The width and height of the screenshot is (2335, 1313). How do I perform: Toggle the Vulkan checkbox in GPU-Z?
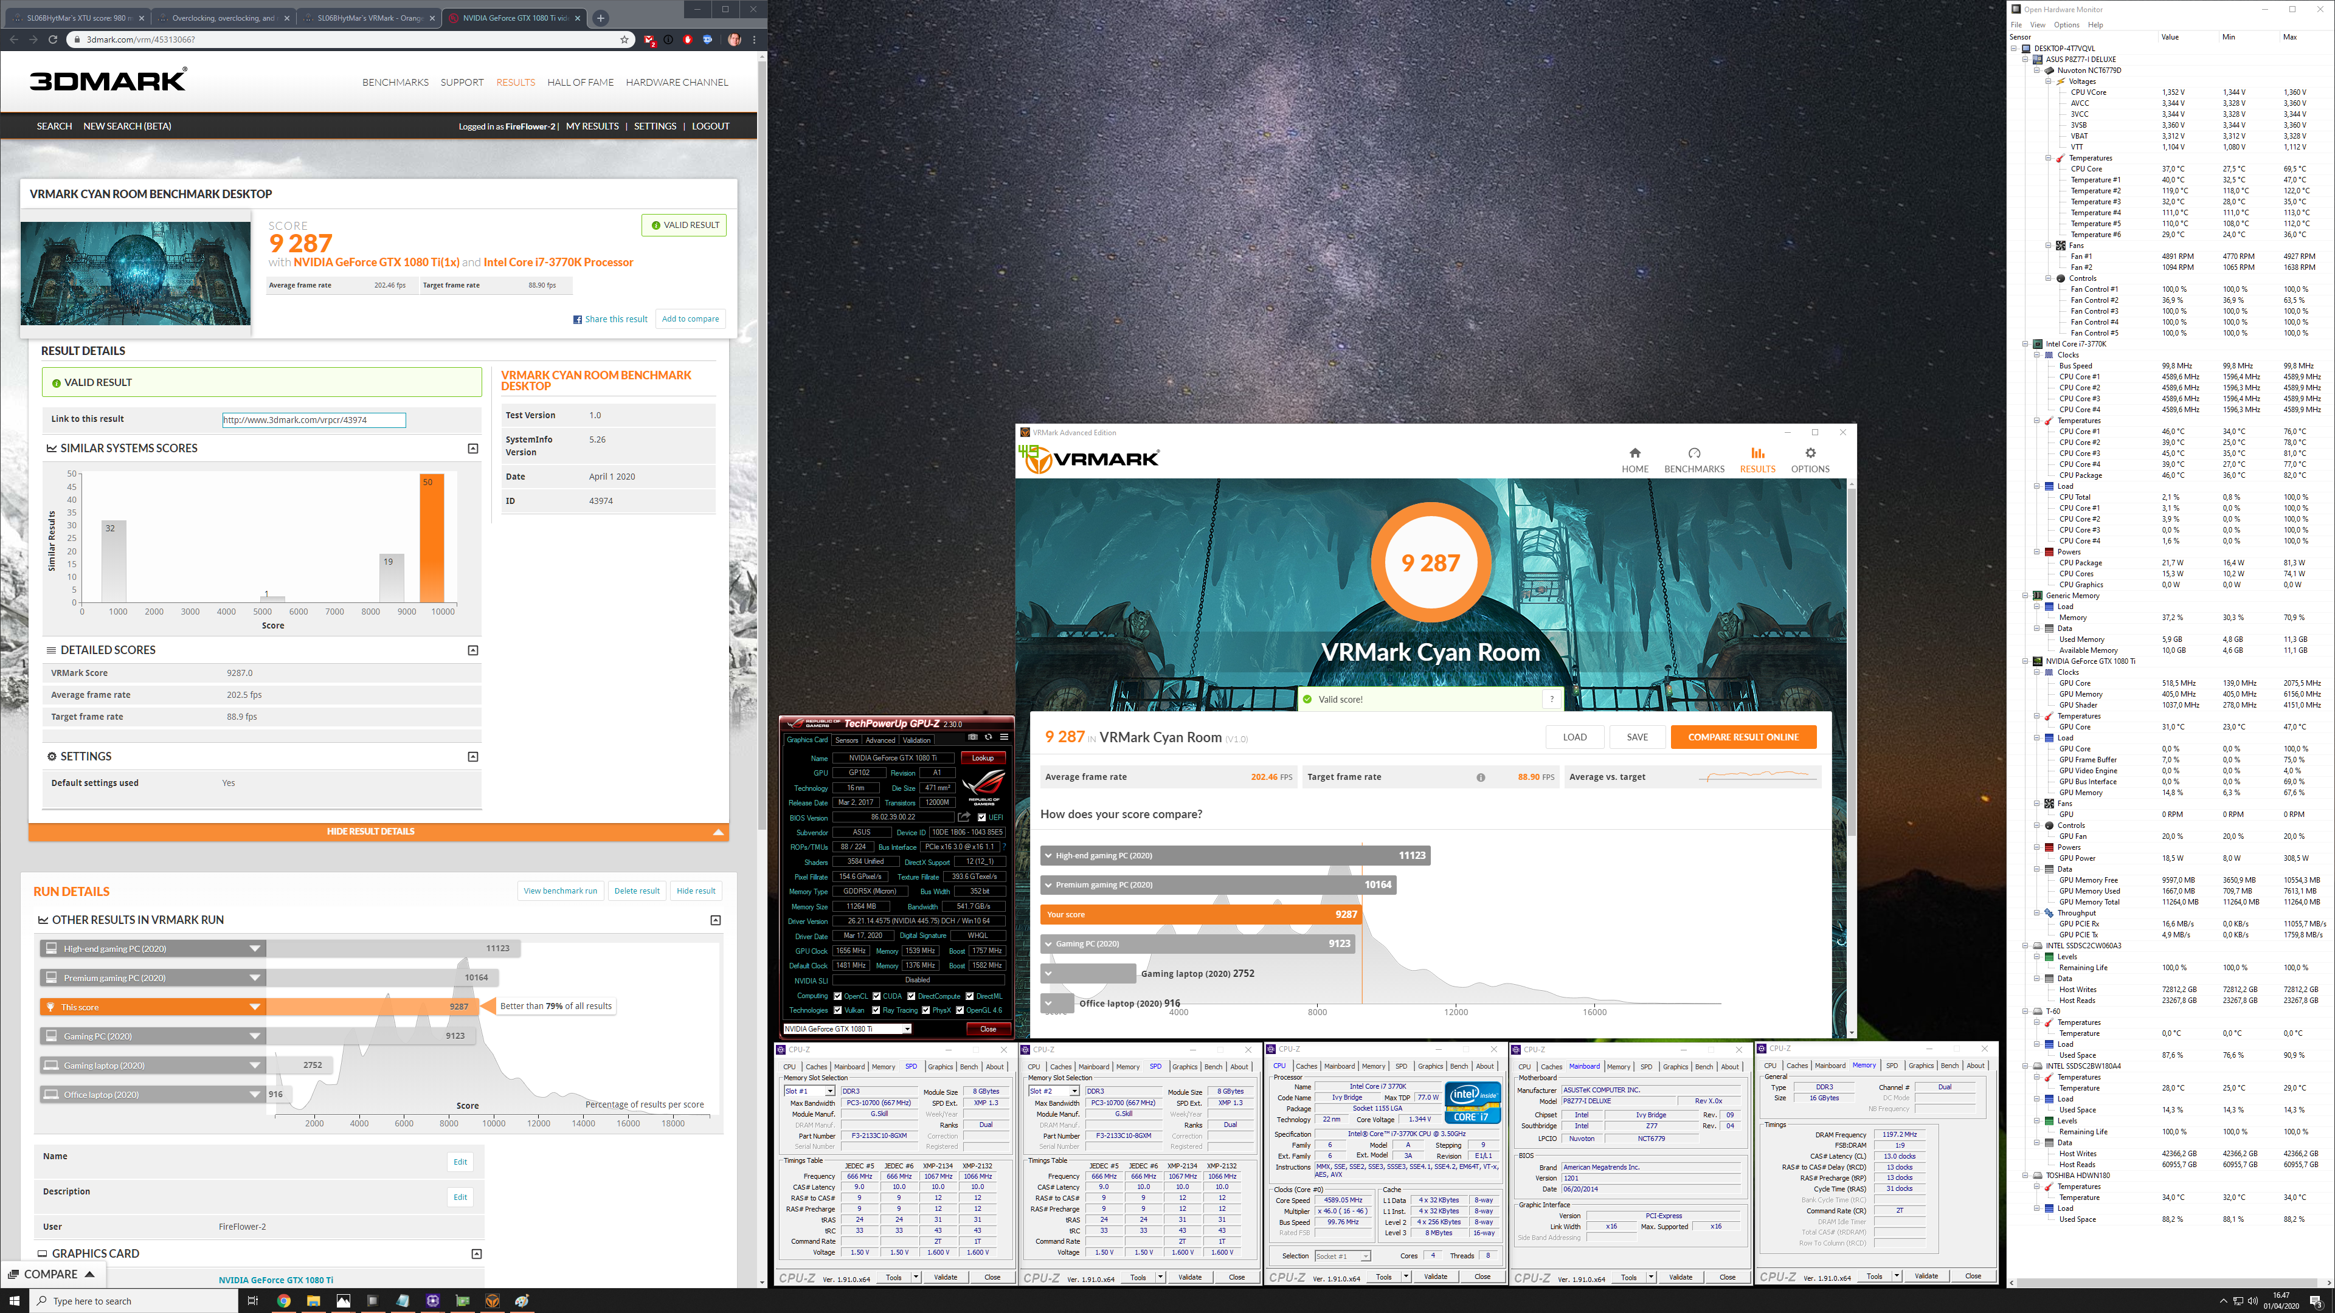(x=837, y=1010)
